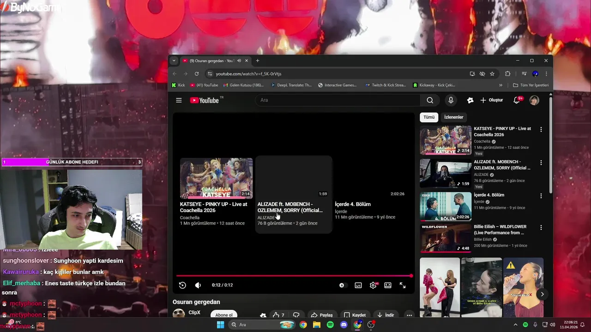
Task: Toggle subtitles with the captions icon
Action: click(358, 285)
